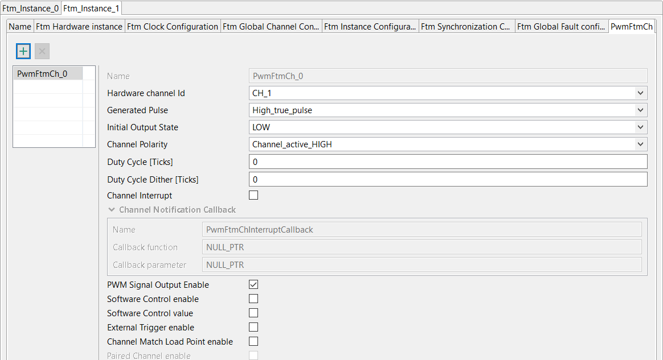Image resolution: width=663 pixels, height=360 pixels.
Task: Toggle the Software Control value checkbox
Action: click(x=253, y=312)
